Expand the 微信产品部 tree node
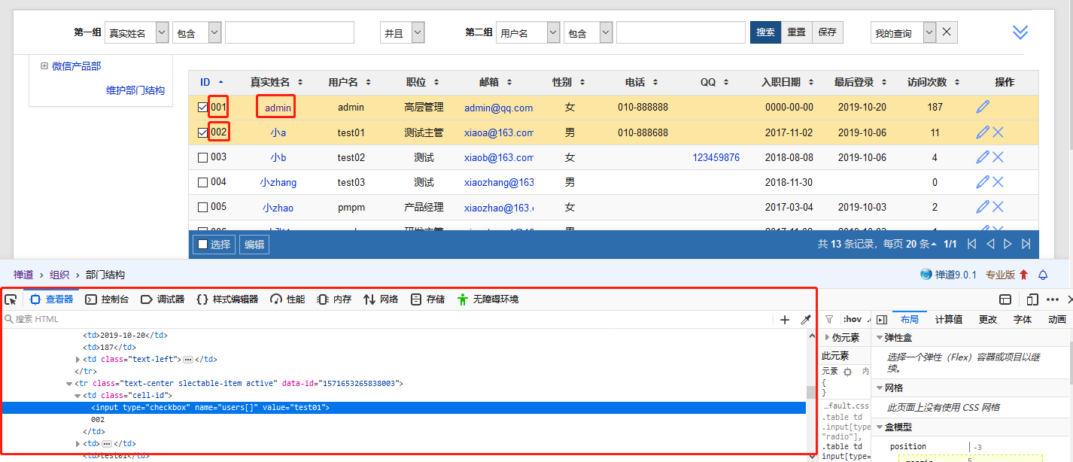1073x462 pixels. coord(44,66)
